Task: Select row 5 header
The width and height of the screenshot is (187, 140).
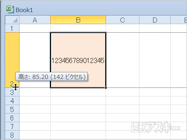Action: [12, 109]
